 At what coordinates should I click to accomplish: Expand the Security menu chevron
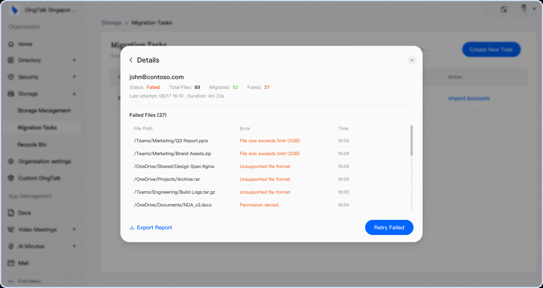[x=74, y=77]
